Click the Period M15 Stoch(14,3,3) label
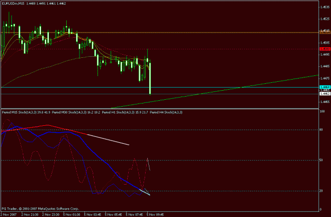This screenshot has height=217, width=331. pyautogui.click(x=19, y=112)
